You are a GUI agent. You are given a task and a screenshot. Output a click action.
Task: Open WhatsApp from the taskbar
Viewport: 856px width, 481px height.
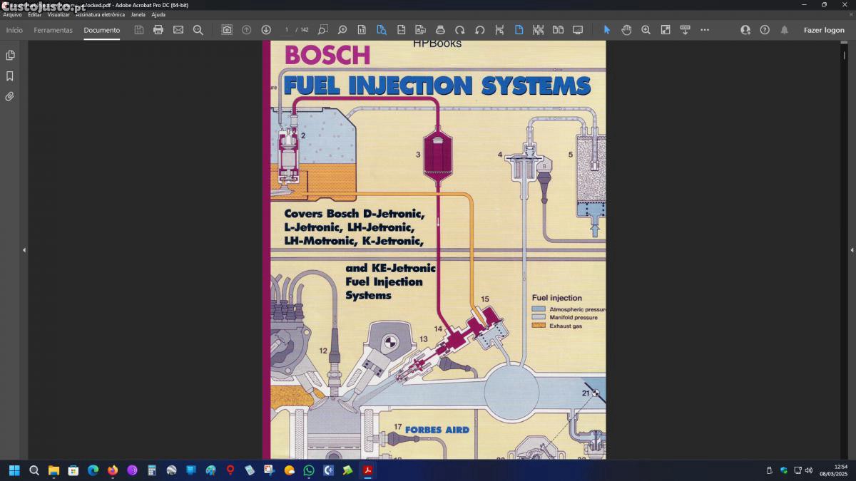(309, 470)
